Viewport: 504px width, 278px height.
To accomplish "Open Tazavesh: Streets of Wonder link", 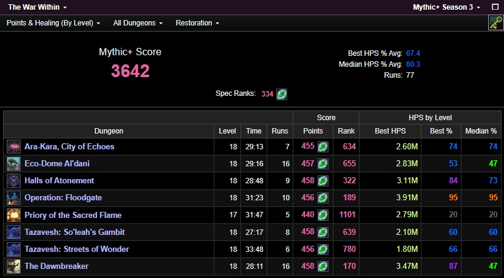I will coord(77,249).
